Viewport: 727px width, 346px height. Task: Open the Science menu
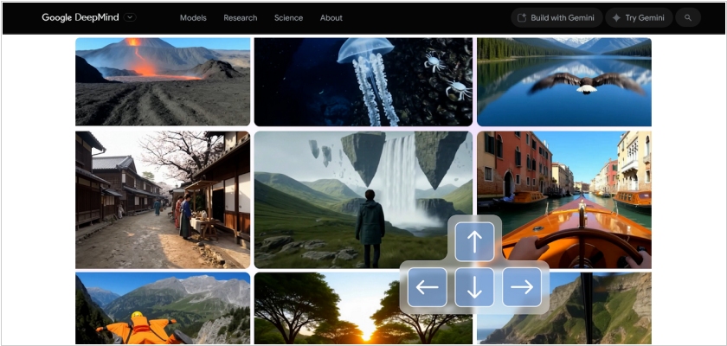(x=288, y=18)
